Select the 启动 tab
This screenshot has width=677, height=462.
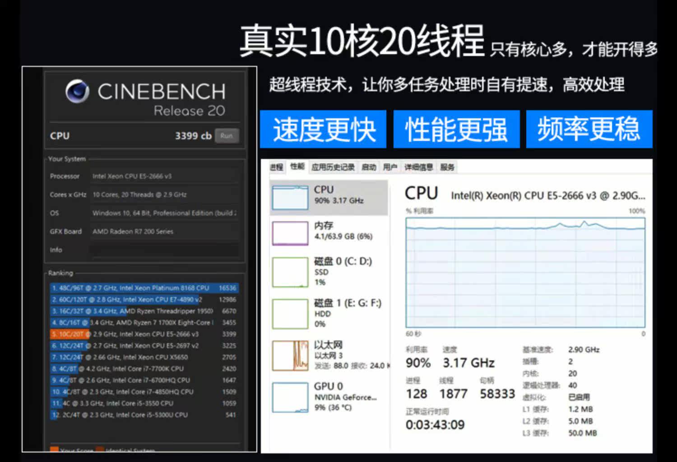coord(369,167)
